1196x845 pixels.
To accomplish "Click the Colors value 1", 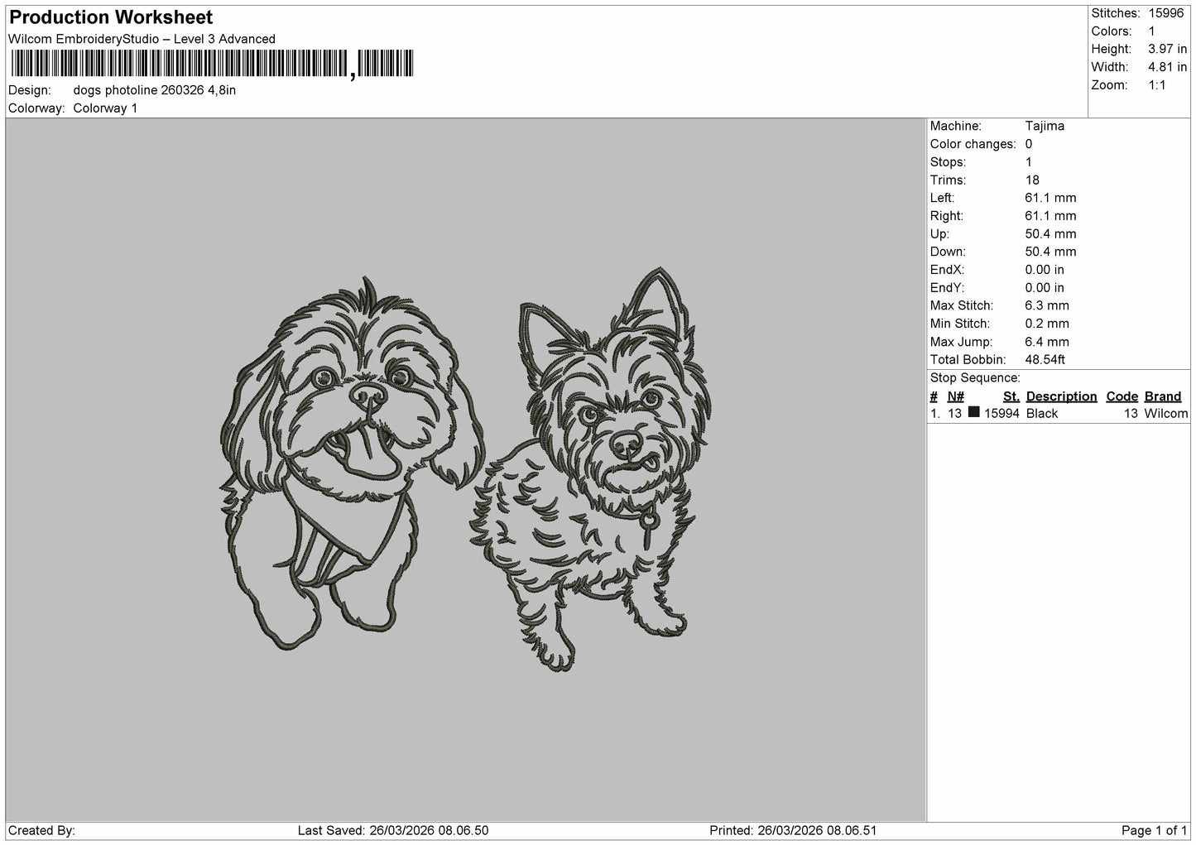I will pyautogui.click(x=1151, y=31).
